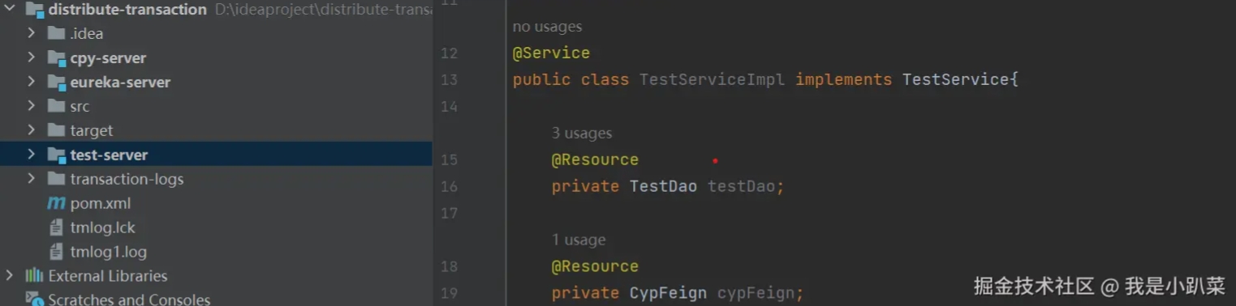
Task: Click line number 16 in the gutter
Action: (x=449, y=186)
